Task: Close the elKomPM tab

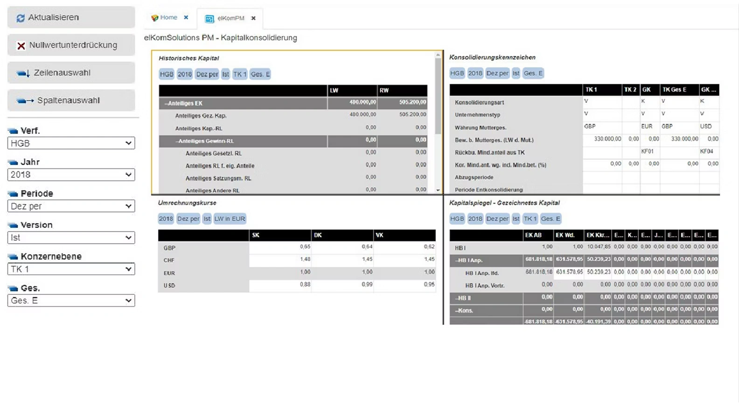Action: pyautogui.click(x=253, y=18)
